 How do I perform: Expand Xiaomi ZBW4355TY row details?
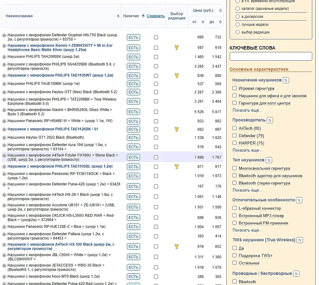(4, 46)
